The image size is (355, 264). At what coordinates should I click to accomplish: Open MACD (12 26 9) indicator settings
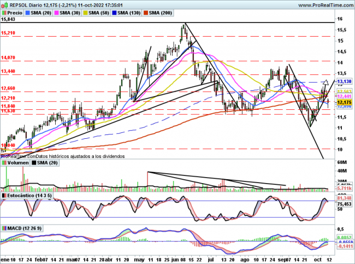click(x=23, y=227)
